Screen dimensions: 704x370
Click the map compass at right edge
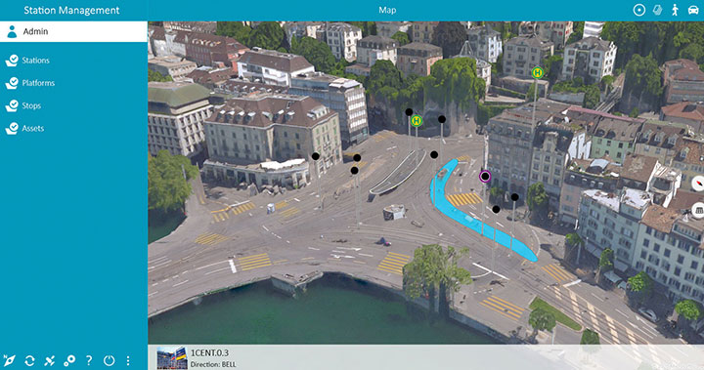pos(698,184)
